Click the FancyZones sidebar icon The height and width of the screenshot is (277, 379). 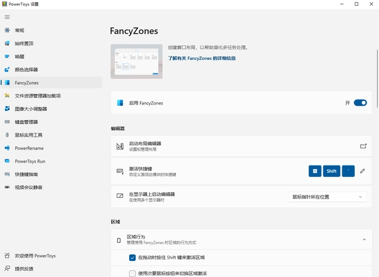pyautogui.click(x=7, y=82)
